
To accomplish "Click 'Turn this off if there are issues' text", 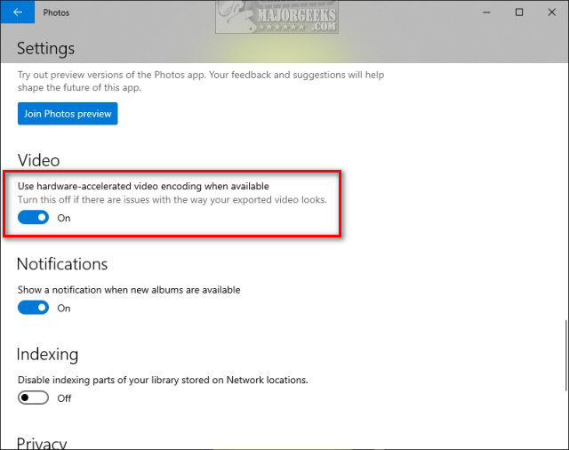I will tap(84, 199).
